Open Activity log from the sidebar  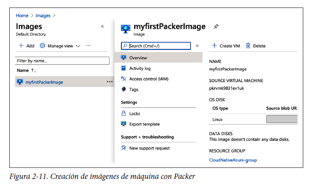pos(139,68)
